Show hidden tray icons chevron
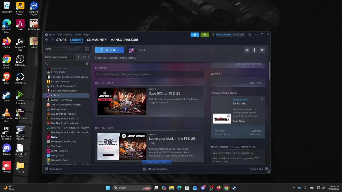 294,188
